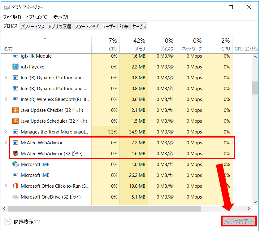Click the McAfee WebAdvisor (32 ビット) icon
Image resolution: width=260 pixels, height=232 pixels.
click(15, 153)
